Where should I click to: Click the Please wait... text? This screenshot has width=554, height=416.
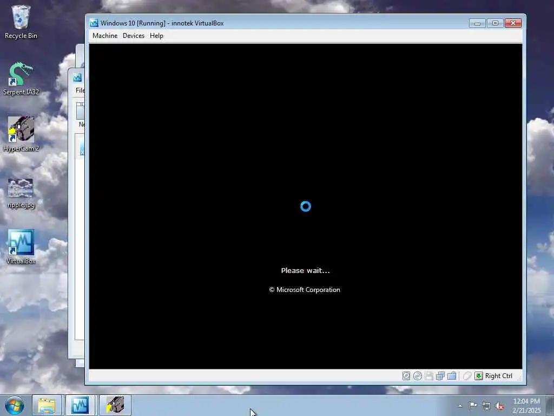[x=305, y=271]
